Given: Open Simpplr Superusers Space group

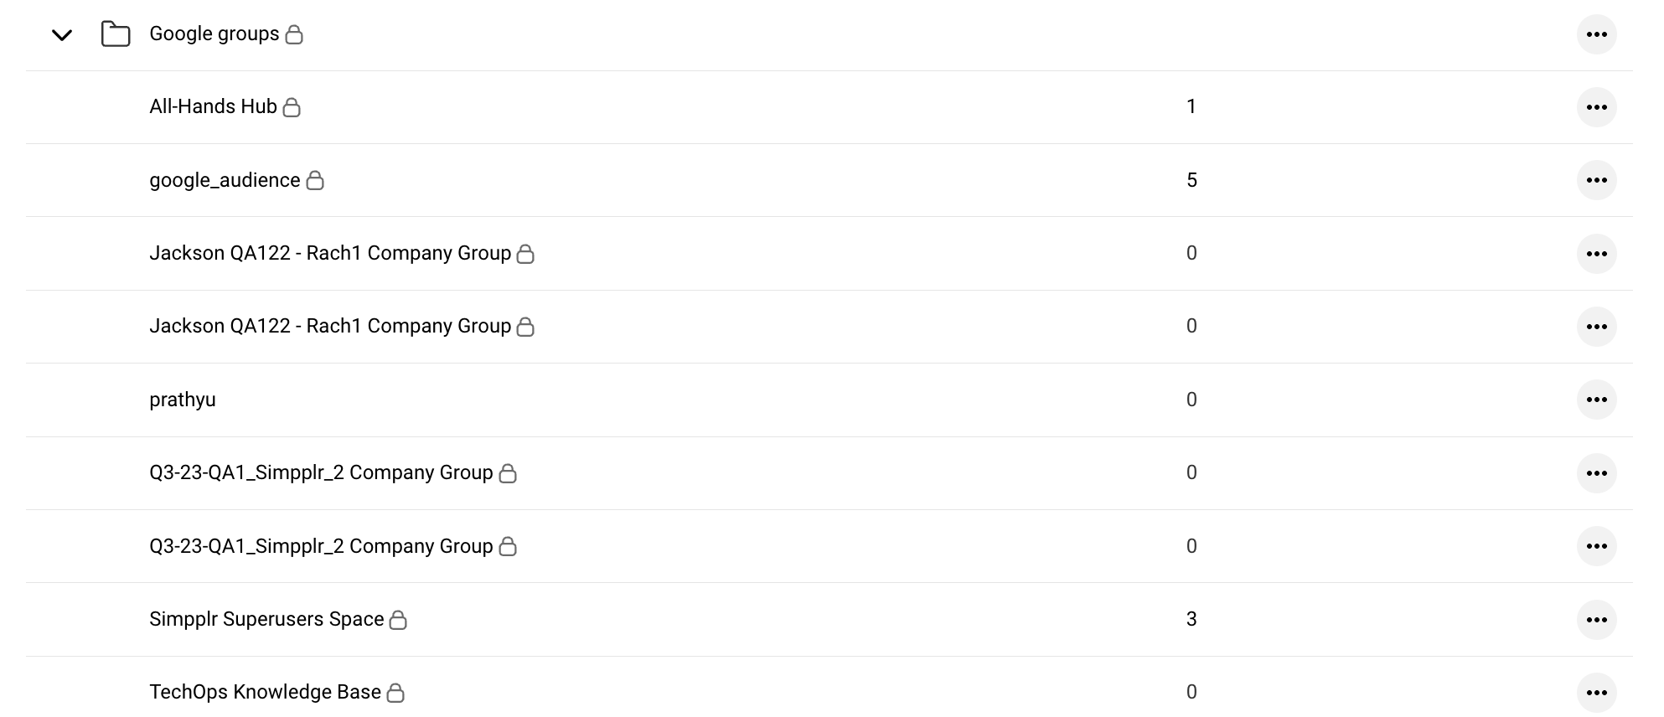Looking at the screenshot, I should [266, 619].
